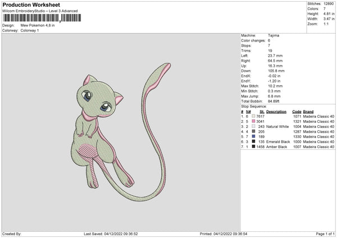Click the Page 1 of 1 text
Screen dimensions: 337x238
pos(325,234)
